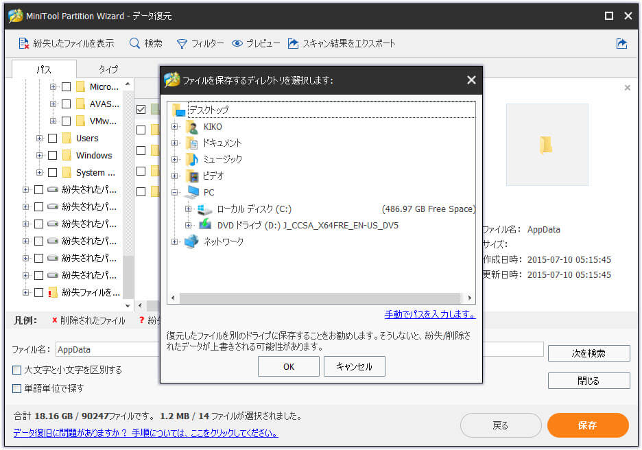
Task: Open data recovery help link at bottom
Action: pos(146,433)
